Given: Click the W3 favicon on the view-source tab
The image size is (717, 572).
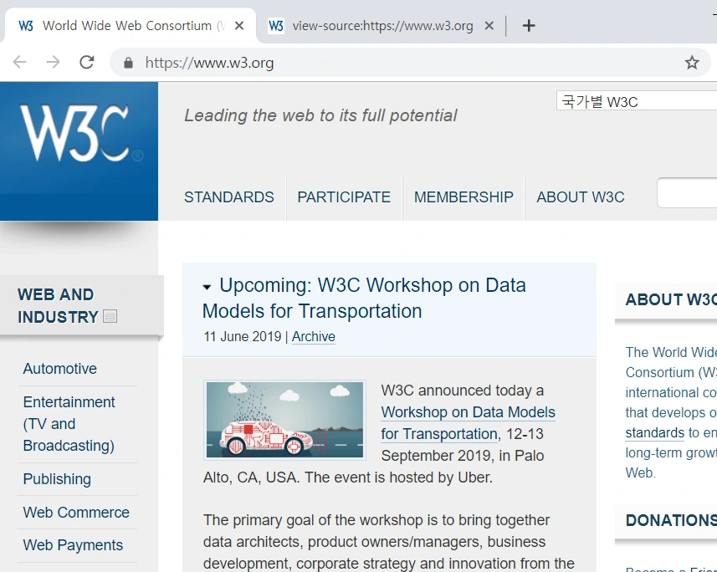Looking at the screenshot, I should pyautogui.click(x=276, y=25).
